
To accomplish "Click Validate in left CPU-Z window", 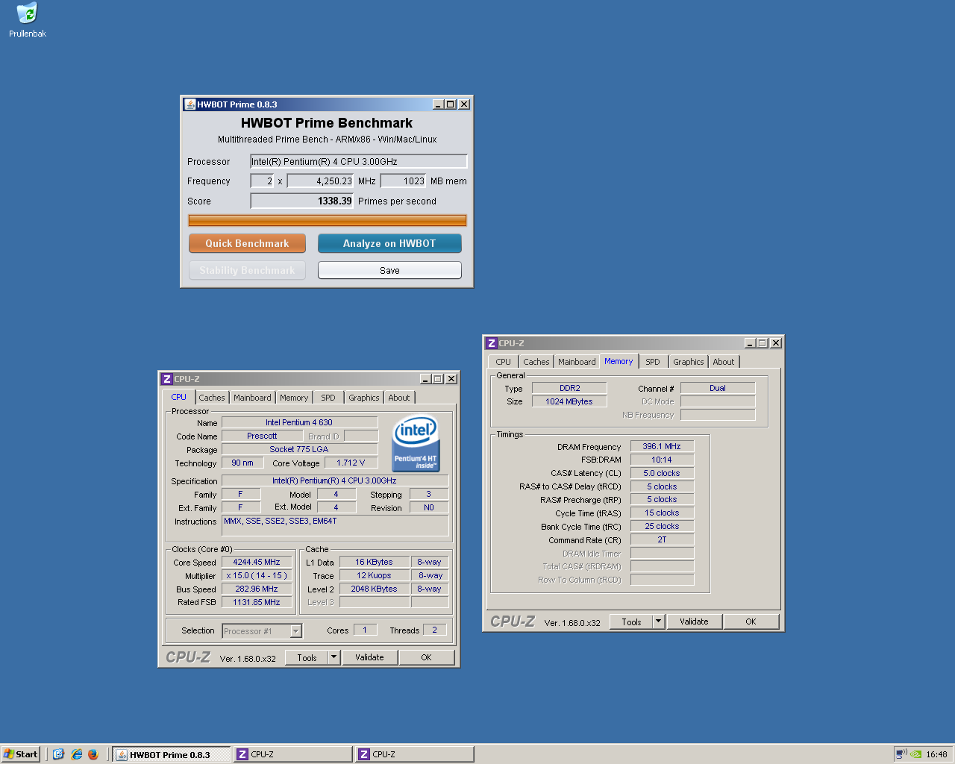I will [369, 657].
